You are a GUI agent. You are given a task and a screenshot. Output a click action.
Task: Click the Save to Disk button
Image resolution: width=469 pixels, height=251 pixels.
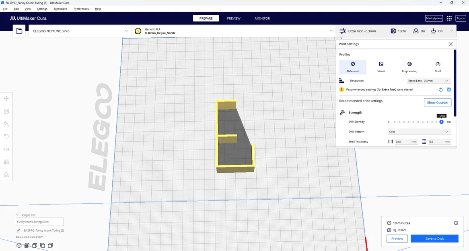point(434,239)
